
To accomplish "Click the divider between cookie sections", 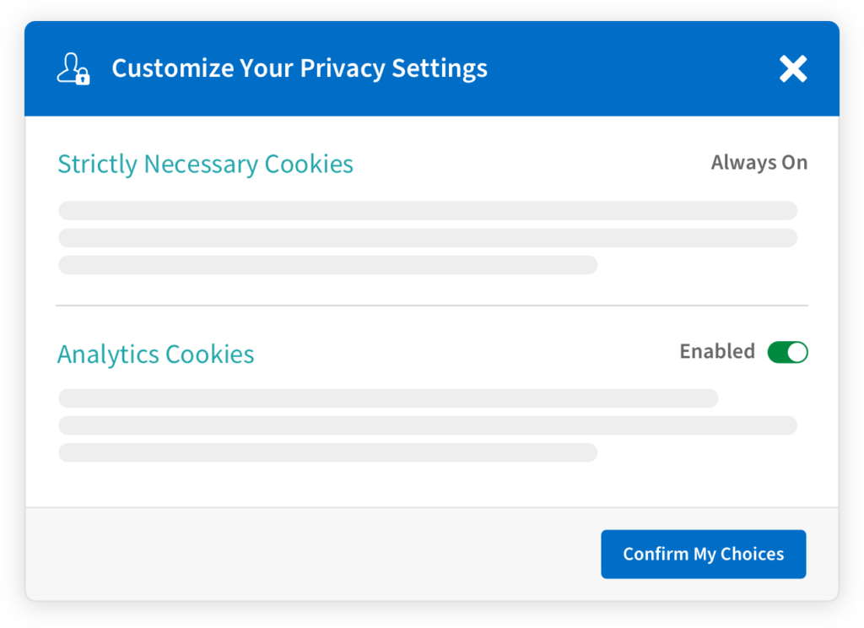I will 432,305.
